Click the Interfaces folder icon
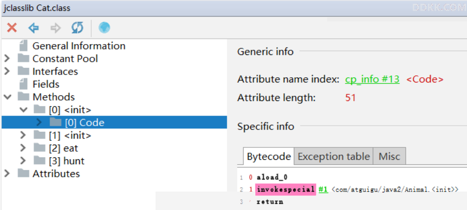 23,71
